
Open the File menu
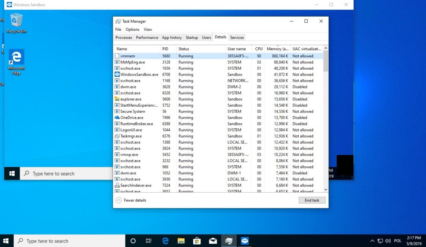click(x=118, y=29)
